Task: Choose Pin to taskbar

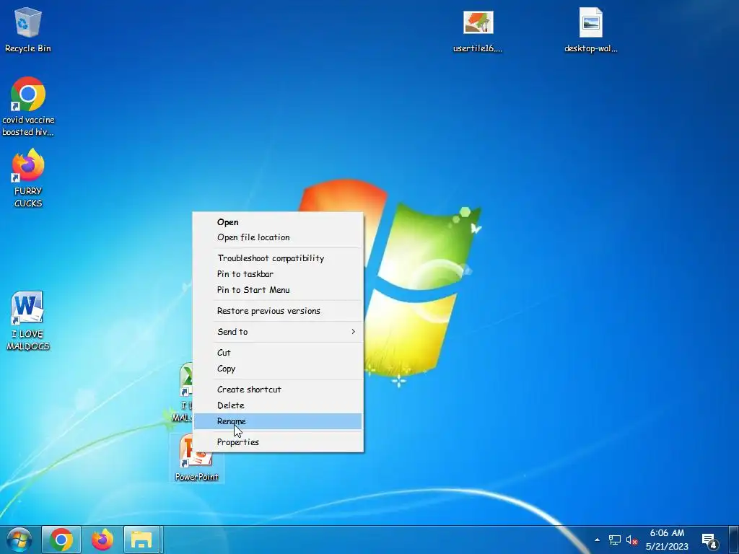Action: (x=278, y=274)
